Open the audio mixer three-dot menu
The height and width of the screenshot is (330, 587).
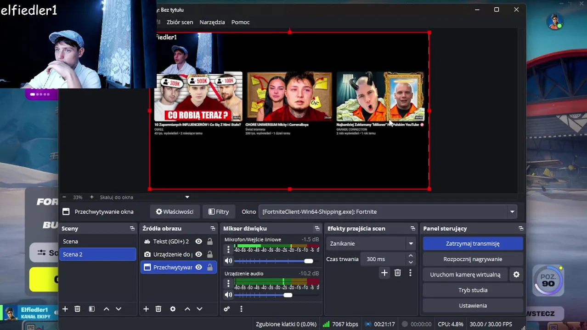241,309
